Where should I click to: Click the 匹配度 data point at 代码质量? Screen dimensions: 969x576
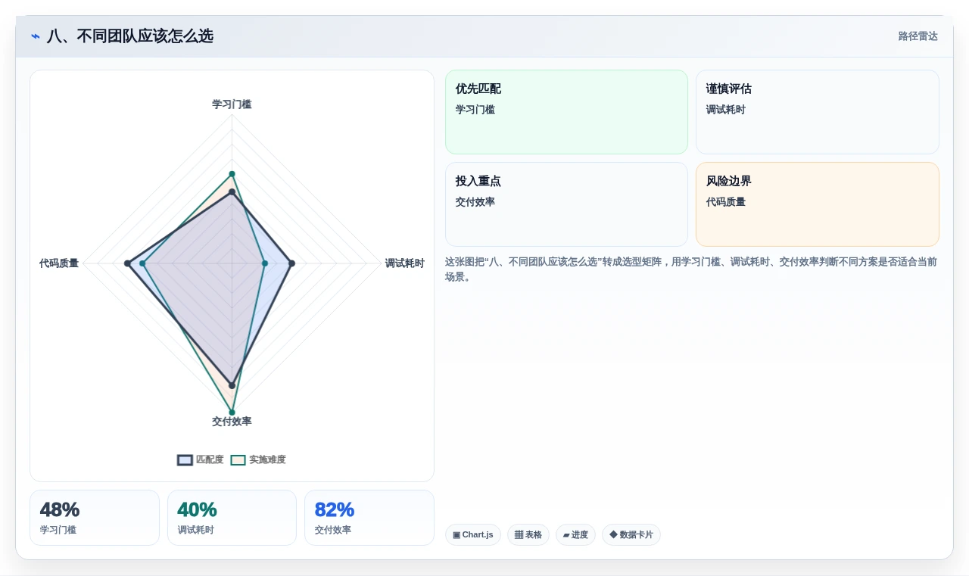tap(127, 263)
